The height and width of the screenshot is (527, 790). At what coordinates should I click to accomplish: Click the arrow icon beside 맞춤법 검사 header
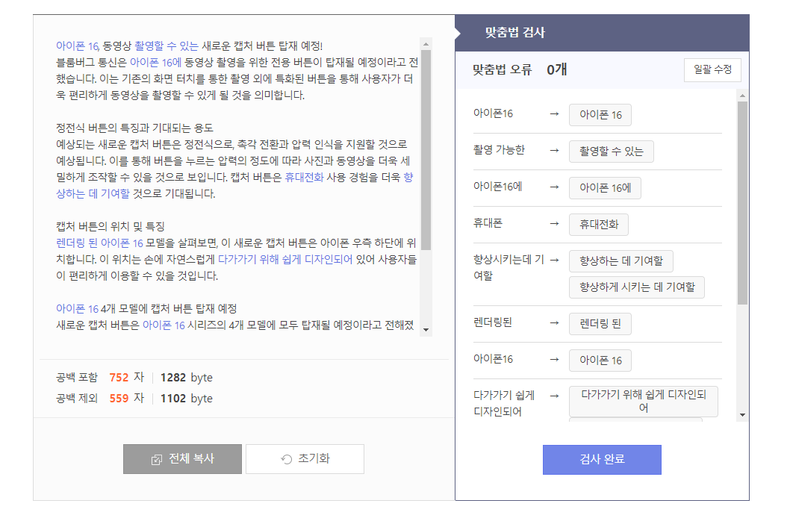(x=456, y=33)
